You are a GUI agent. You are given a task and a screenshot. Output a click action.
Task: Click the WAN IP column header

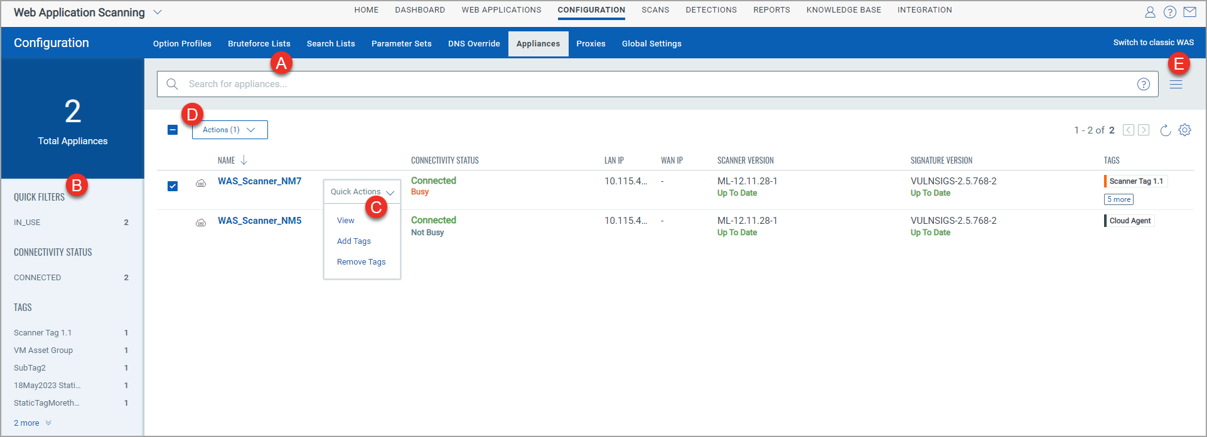tap(672, 161)
